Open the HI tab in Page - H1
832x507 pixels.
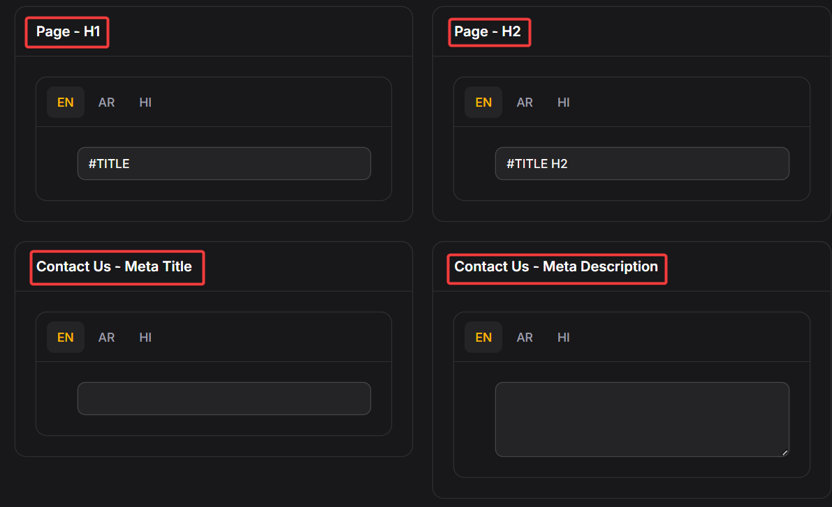[145, 103]
